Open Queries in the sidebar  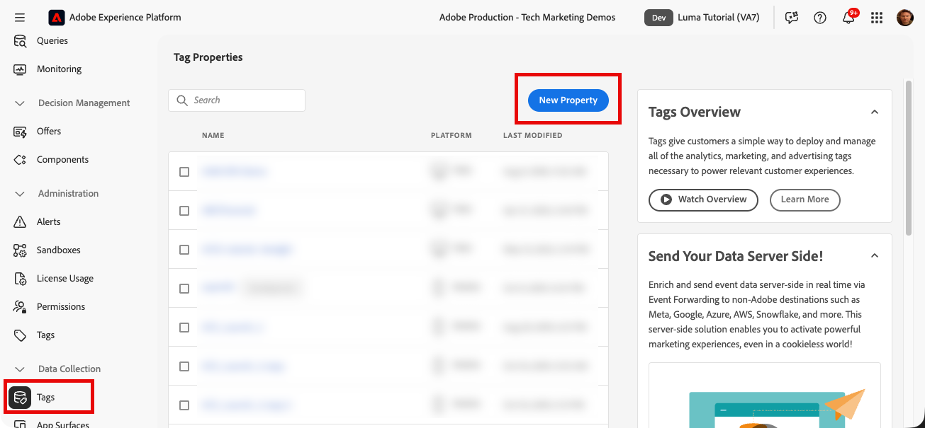click(52, 41)
